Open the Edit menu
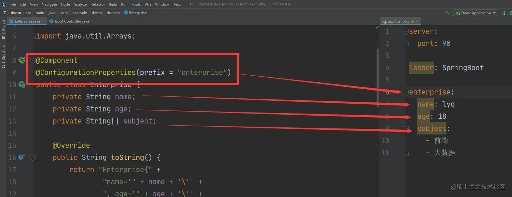Image resolution: width=512 pixels, height=197 pixels. pos(23,4)
